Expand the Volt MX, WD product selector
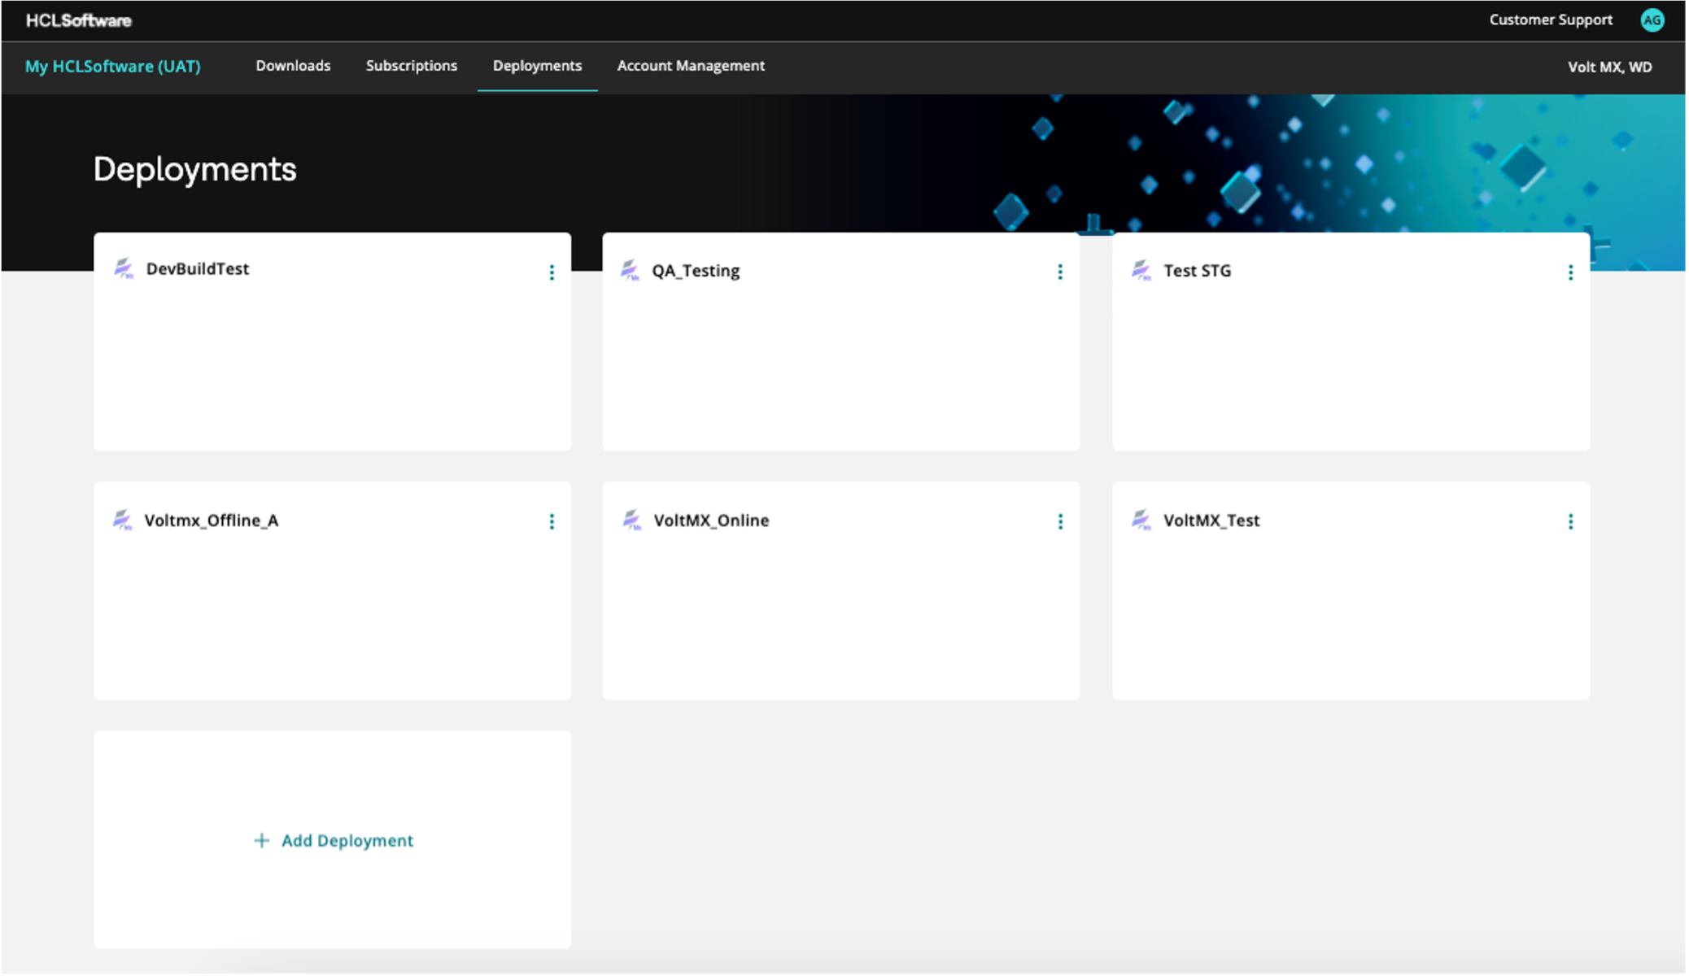Viewport: 1689px width, 980px height. [x=1609, y=68]
